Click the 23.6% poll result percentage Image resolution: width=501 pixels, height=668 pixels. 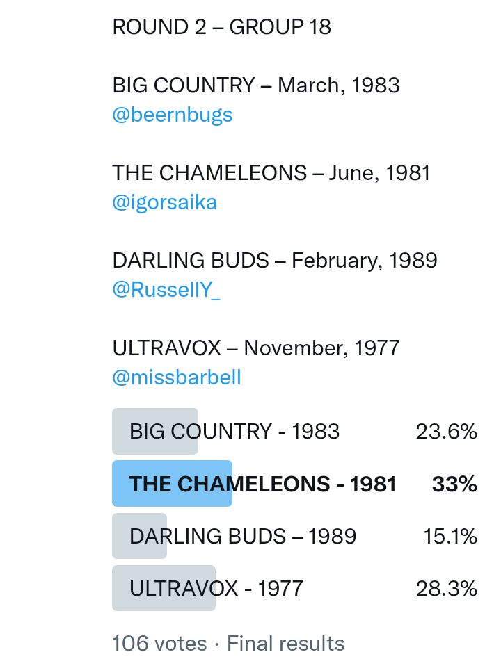point(446,432)
